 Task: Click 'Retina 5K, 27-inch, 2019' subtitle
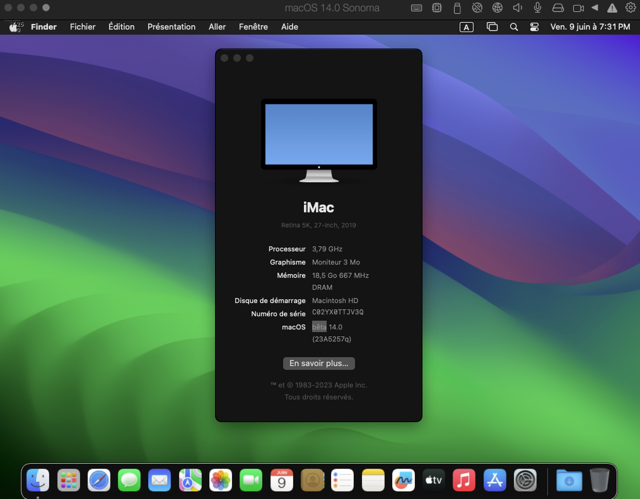click(x=319, y=225)
